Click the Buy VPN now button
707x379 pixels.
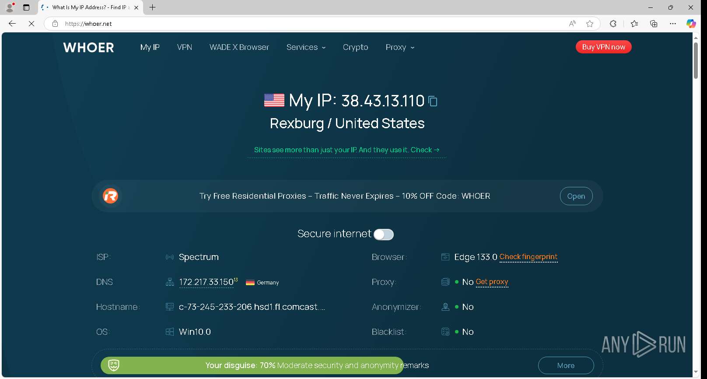tap(604, 47)
